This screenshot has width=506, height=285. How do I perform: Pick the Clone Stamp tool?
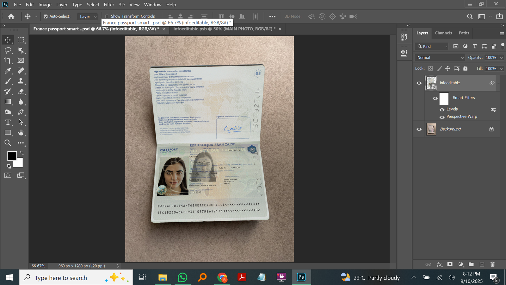coord(21,81)
